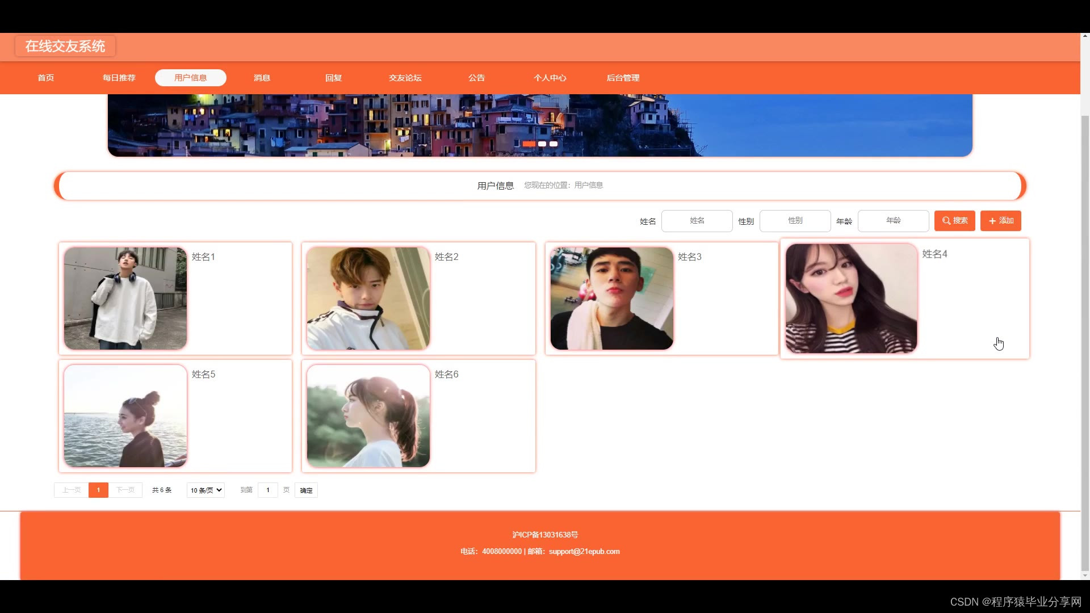Click the vertical page scrollbar

pos(1085,341)
